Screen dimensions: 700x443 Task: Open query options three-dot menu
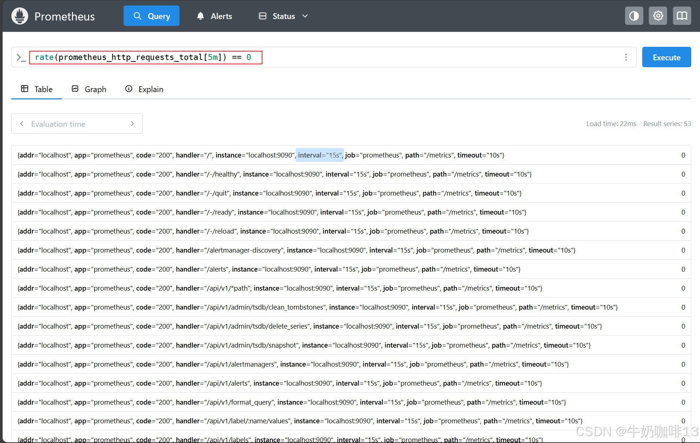click(626, 57)
